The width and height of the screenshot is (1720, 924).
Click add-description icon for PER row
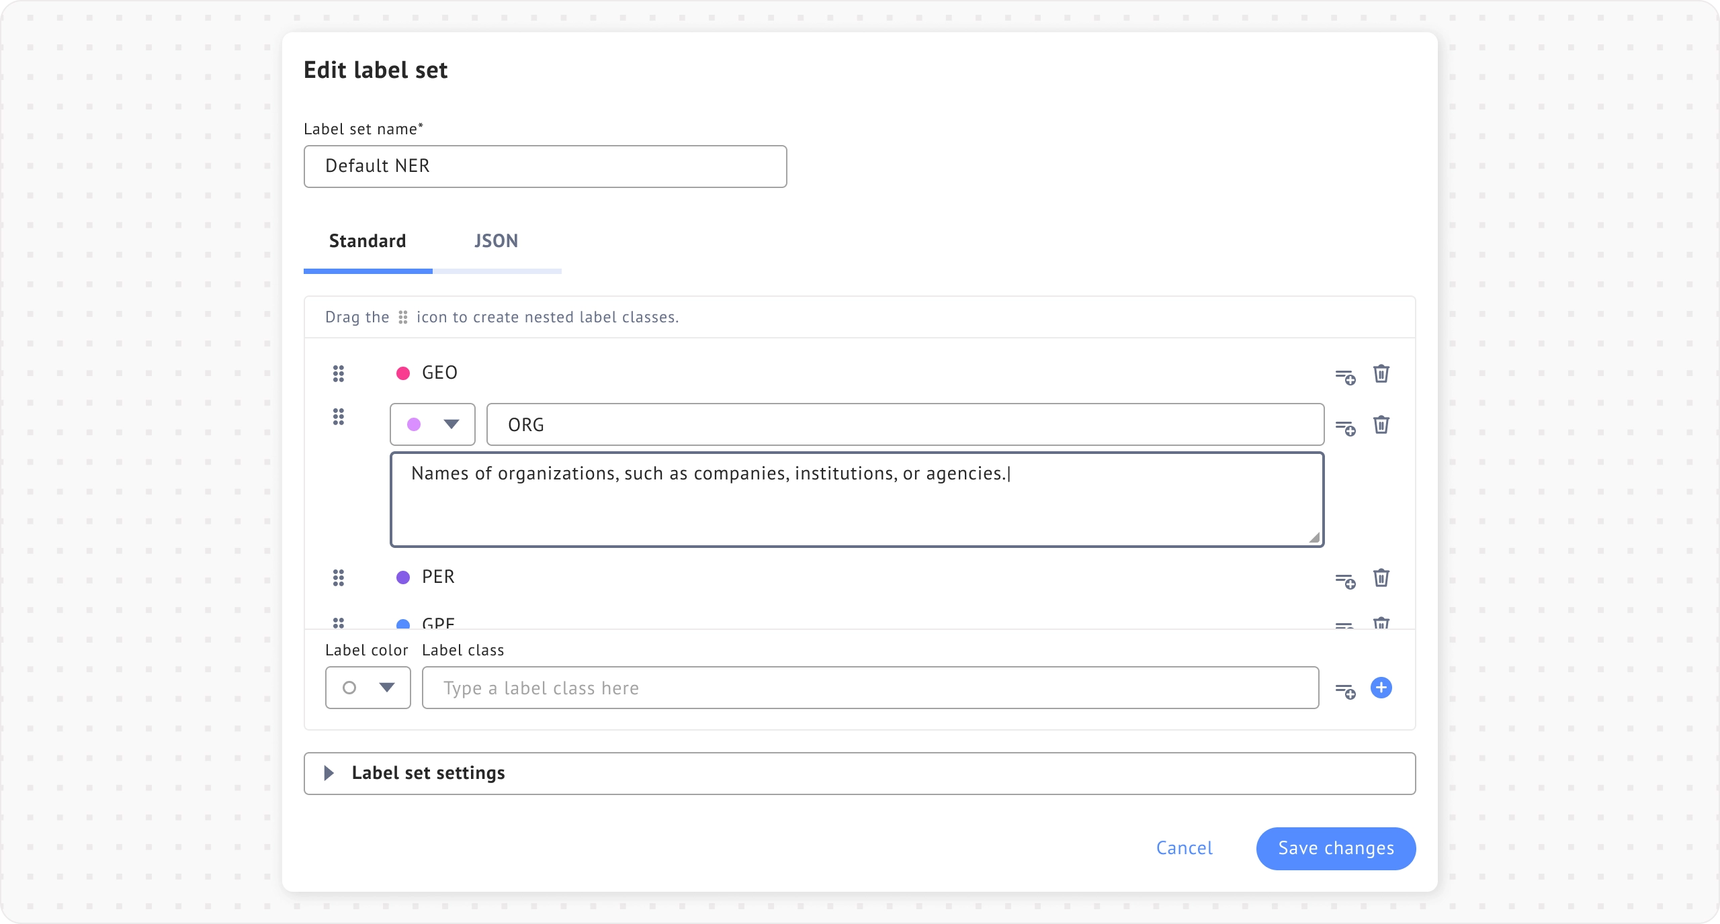coord(1345,581)
